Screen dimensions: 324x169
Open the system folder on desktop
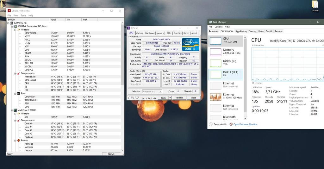[315, 5]
